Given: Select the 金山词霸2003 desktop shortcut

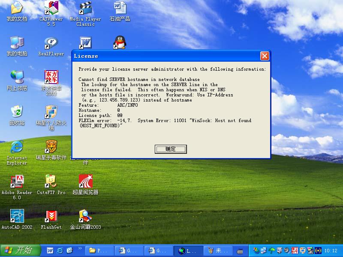Looking at the screenshot, I should 85,219.
